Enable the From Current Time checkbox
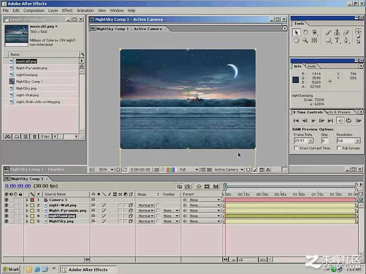This screenshot has width=366, height=274. [x=296, y=148]
